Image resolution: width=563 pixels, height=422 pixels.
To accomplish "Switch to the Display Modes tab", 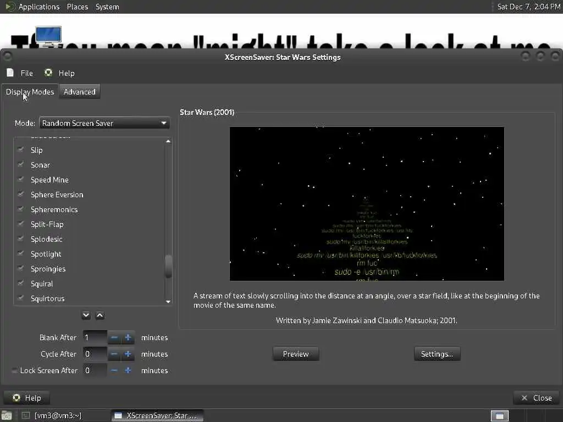I will [x=30, y=92].
